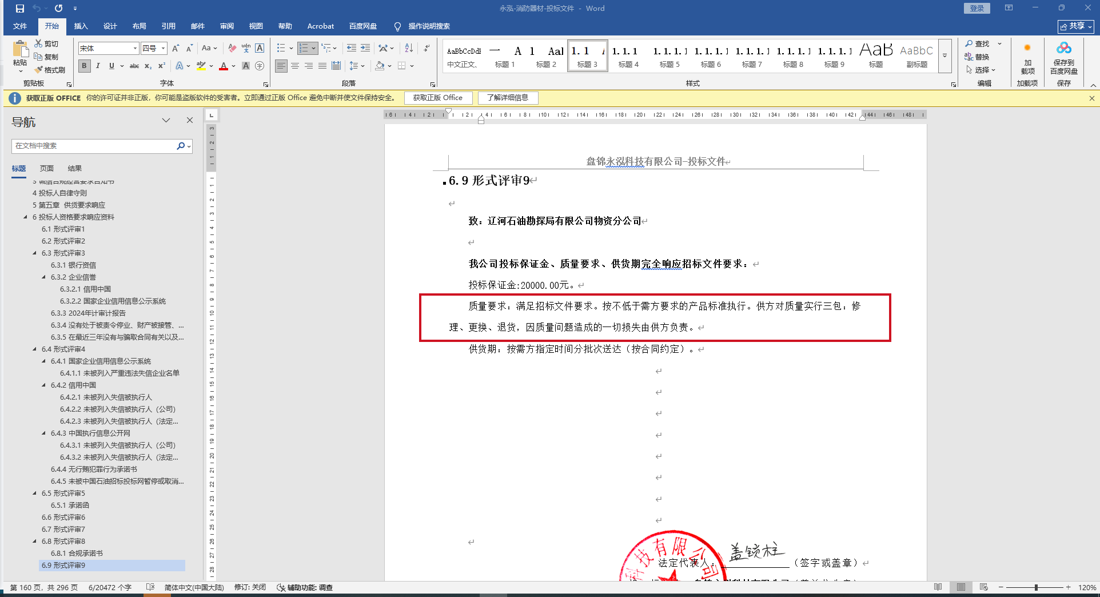The image size is (1100, 597).
Task: Apply a character border with the boxed A
Action: click(260, 49)
